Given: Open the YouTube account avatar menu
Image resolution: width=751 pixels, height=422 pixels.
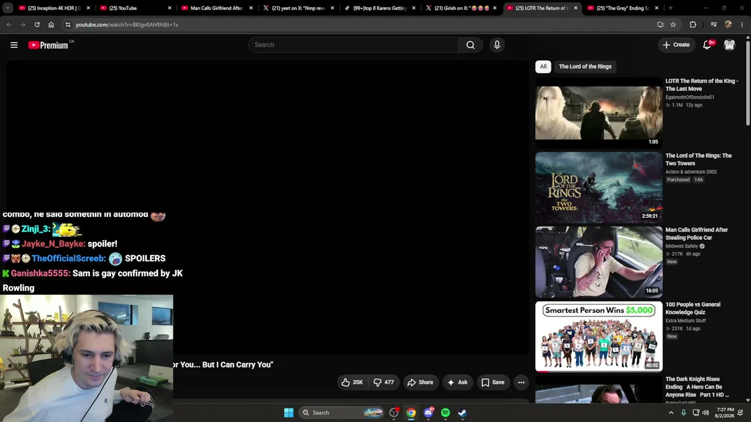Looking at the screenshot, I should coord(729,45).
